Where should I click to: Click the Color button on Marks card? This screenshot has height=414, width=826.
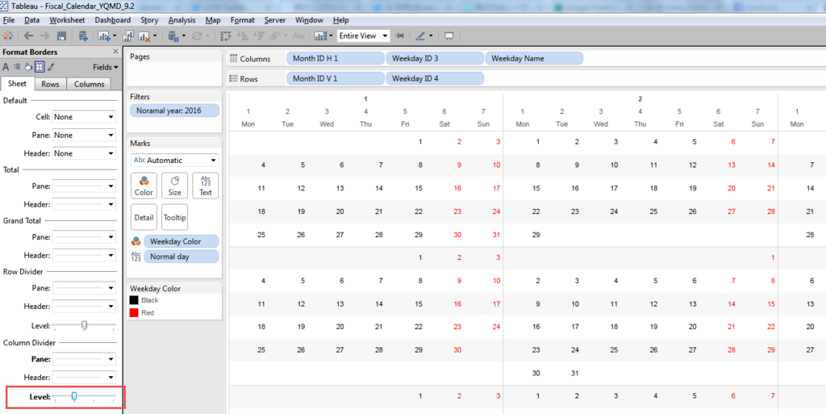144,186
